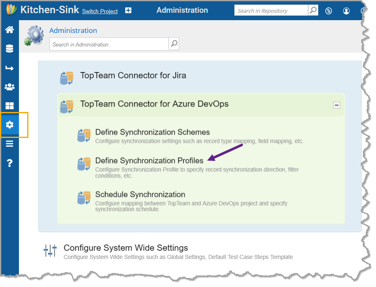
Task: Click the Search in Administration magnifier button
Action: click(x=174, y=44)
